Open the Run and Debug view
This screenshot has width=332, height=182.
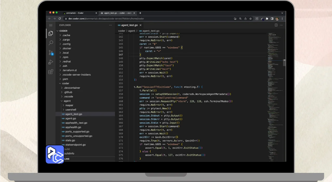coord(51,62)
